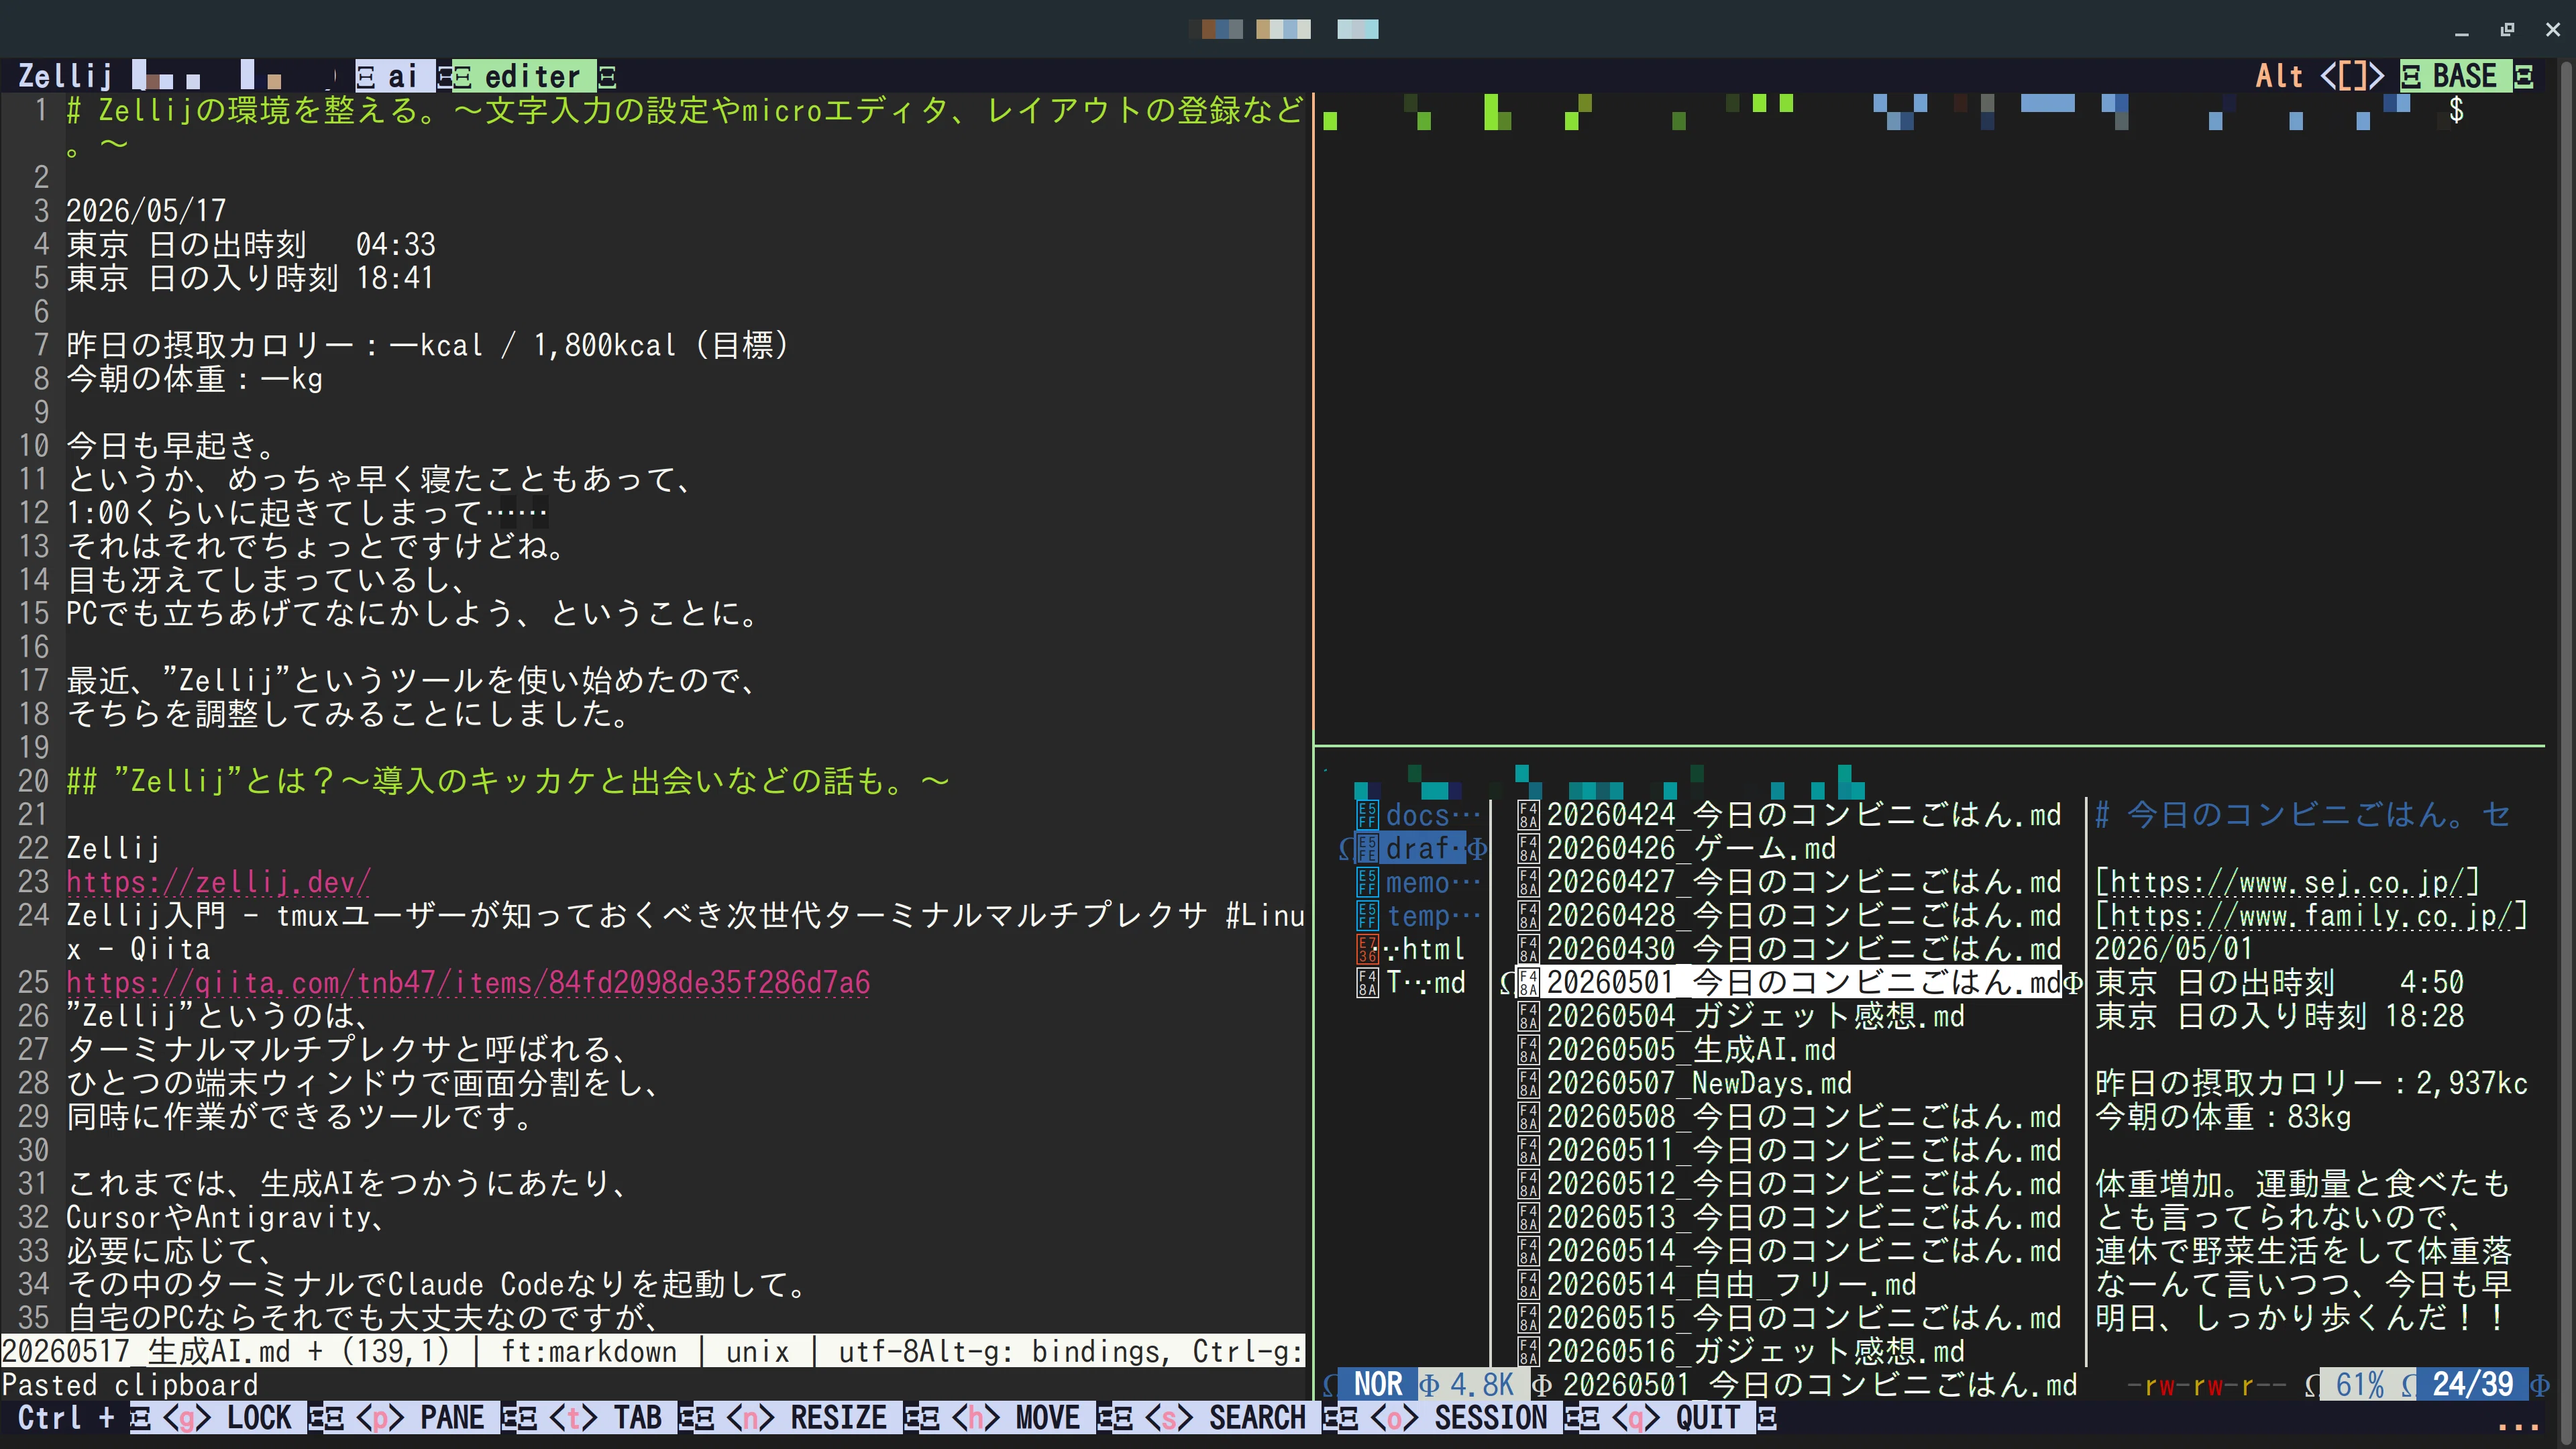Click file icon for 20260430_今日のコンビニごはん.md
This screenshot has width=2576, height=1449.
click(1528, 949)
